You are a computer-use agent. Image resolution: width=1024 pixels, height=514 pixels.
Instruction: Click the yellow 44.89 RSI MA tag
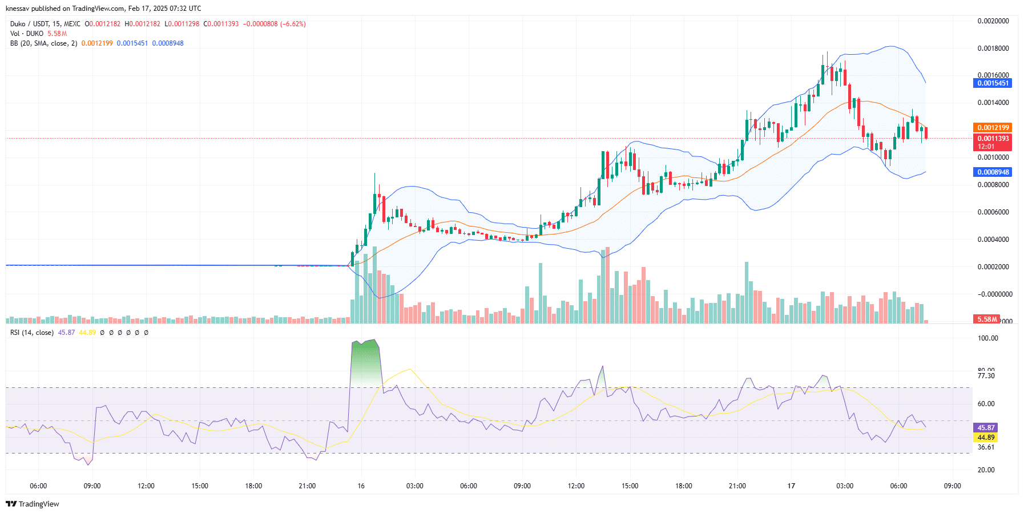[x=986, y=438]
